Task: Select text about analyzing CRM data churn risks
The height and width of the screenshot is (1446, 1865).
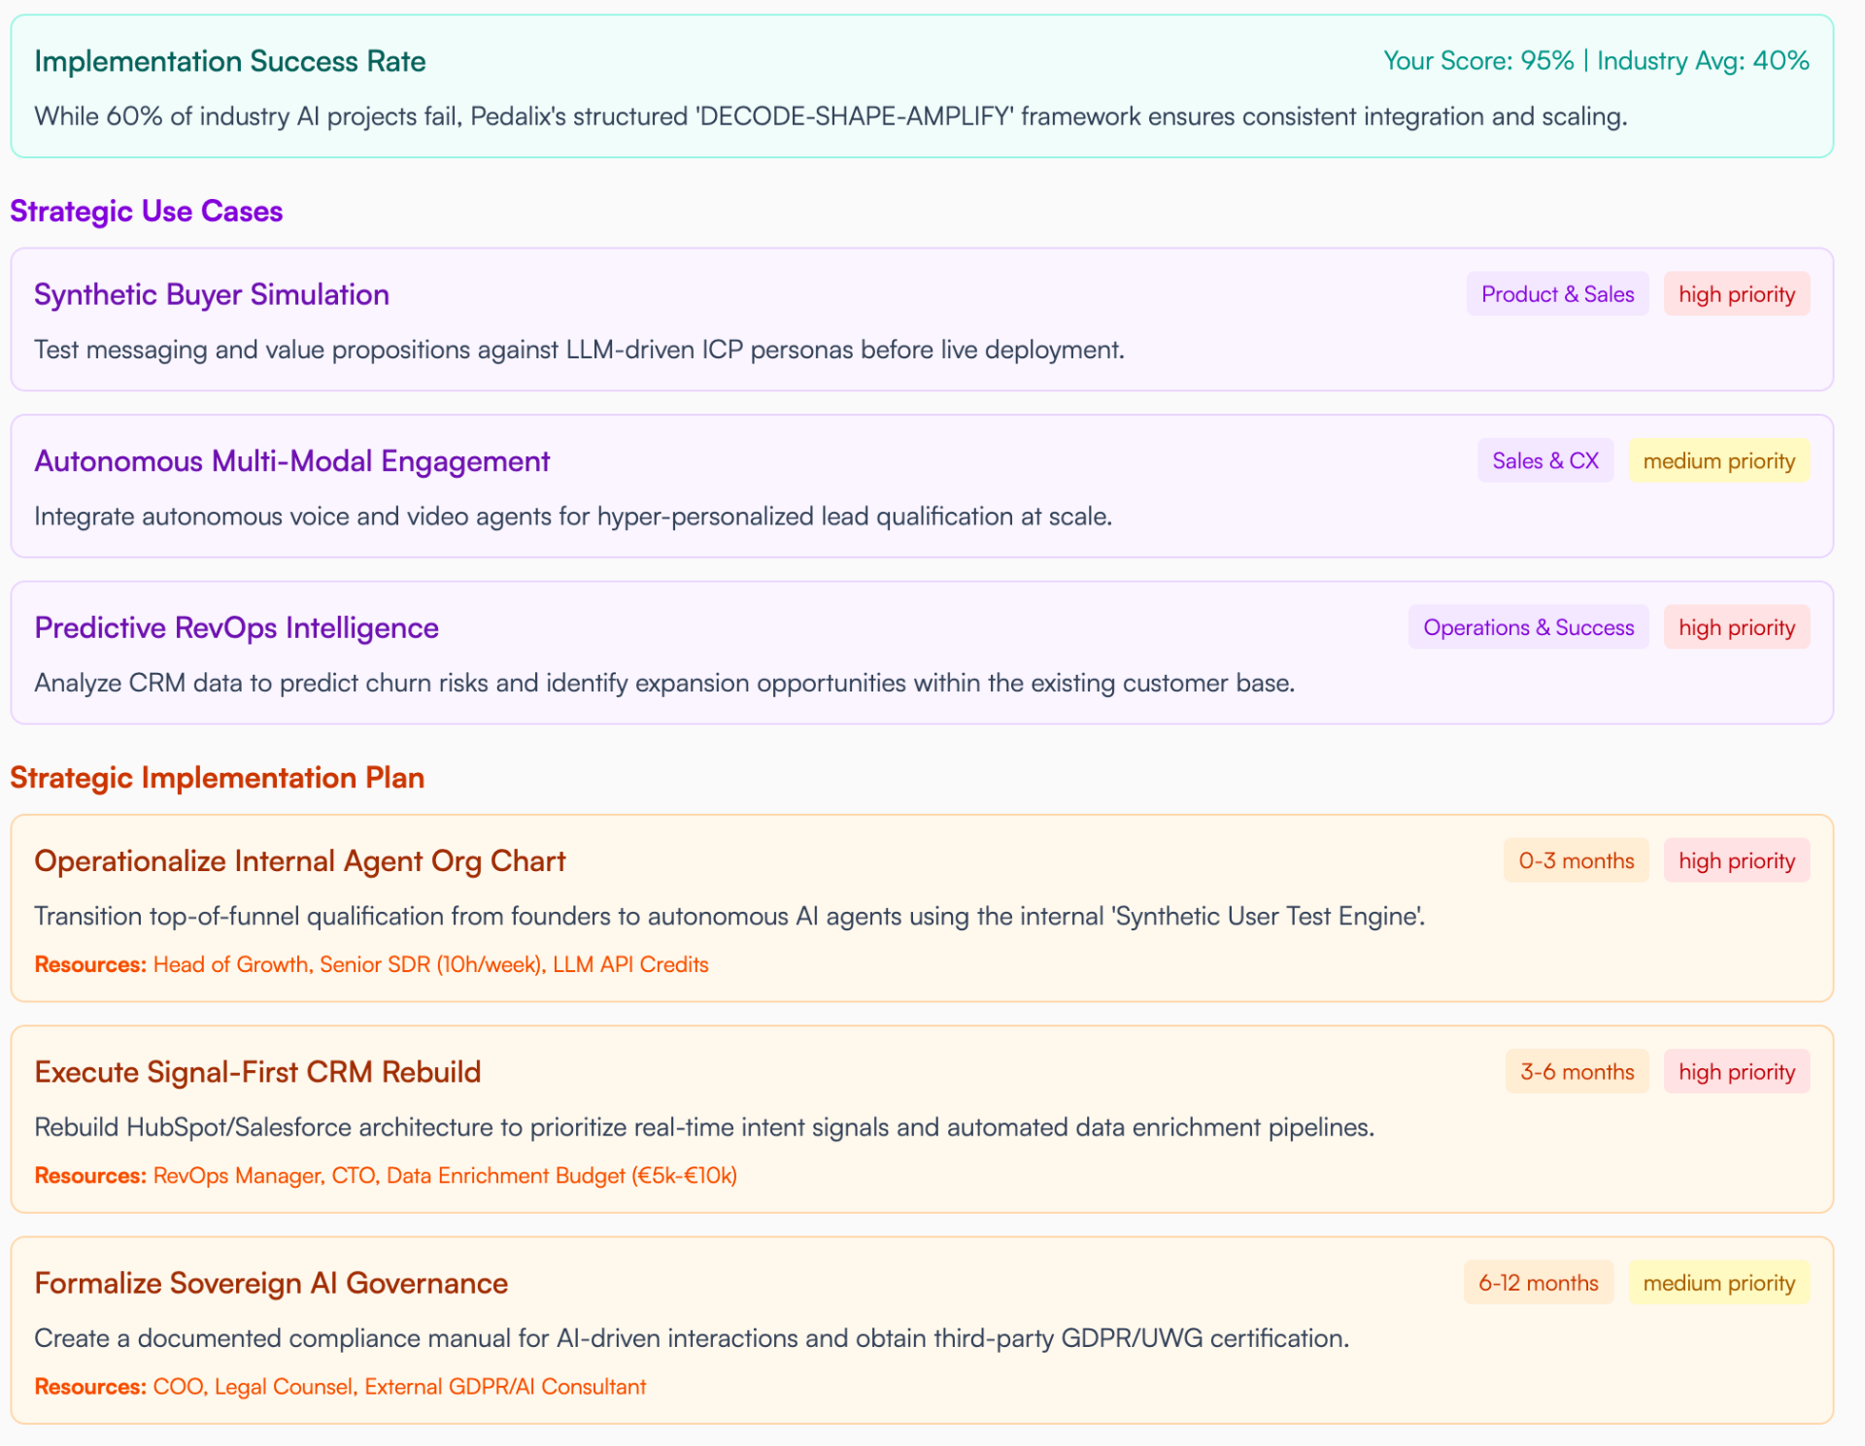Action: click(x=664, y=684)
